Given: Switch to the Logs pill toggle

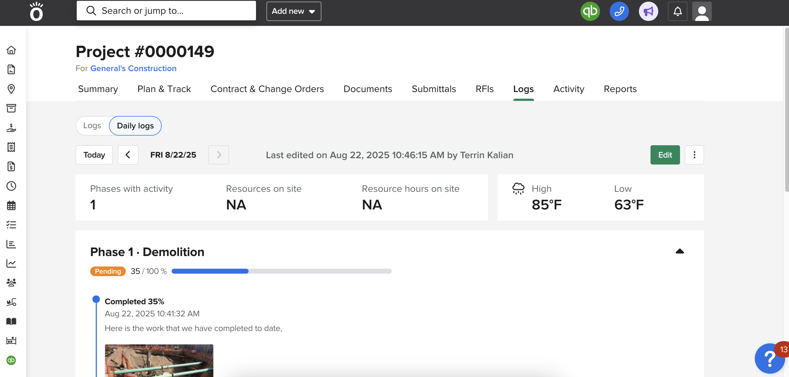Looking at the screenshot, I should click(92, 125).
